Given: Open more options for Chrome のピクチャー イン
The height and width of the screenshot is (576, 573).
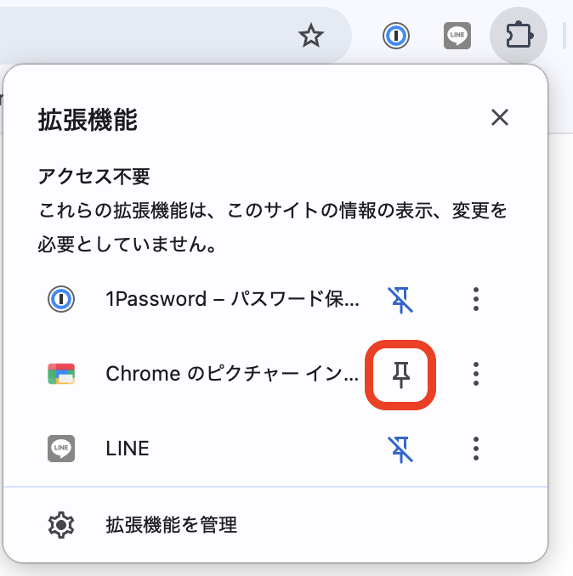Looking at the screenshot, I should [476, 374].
